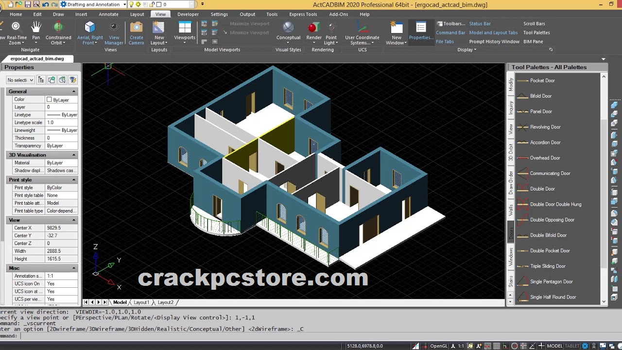Image resolution: width=622 pixels, height=350 pixels.
Task: Toggle Status Bar display
Action: tap(480, 23)
